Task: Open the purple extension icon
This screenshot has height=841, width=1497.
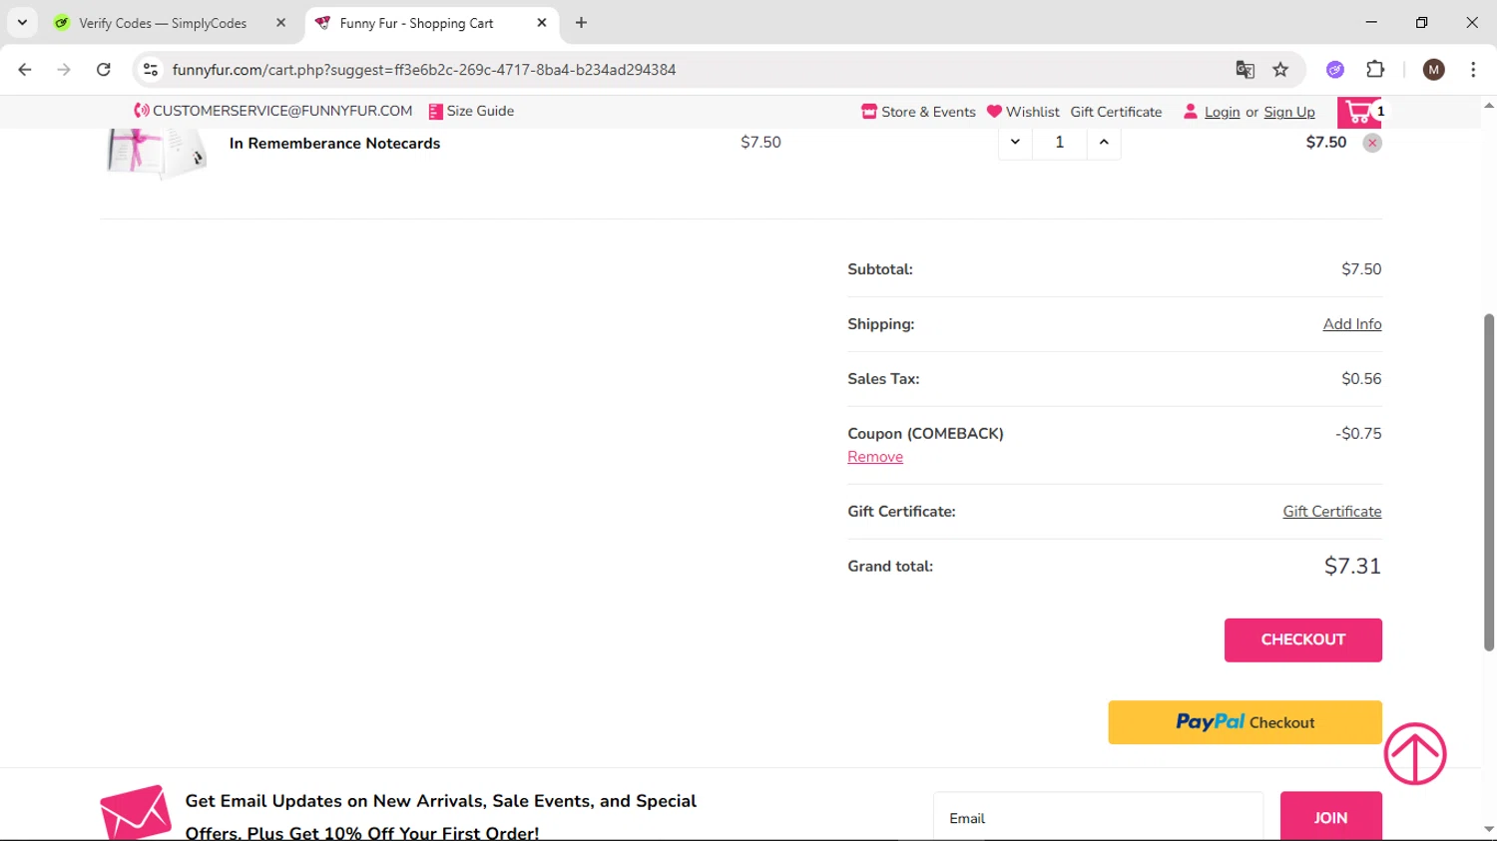Action: click(1335, 70)
